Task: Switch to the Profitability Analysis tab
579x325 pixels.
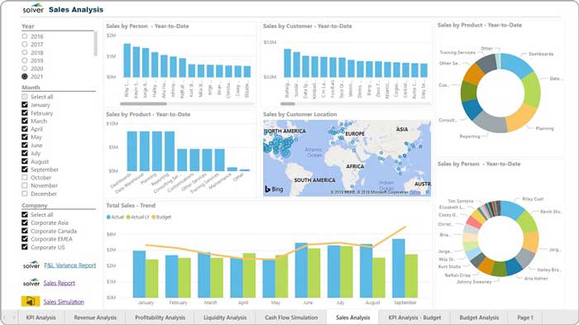Action: [x=160, y=318]
